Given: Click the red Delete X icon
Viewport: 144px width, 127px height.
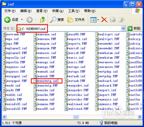Looking at the screenshot, I should pos(104,20).
